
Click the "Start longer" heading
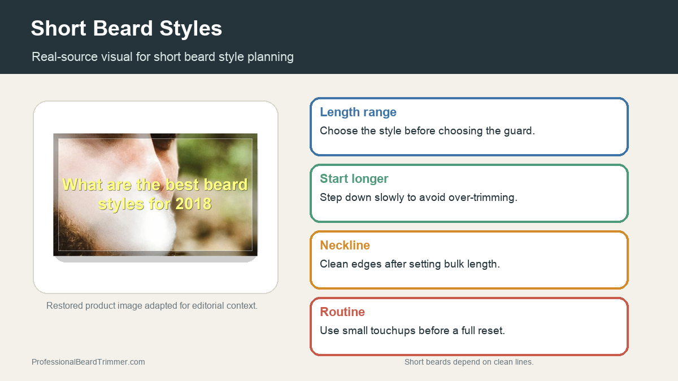(354, 179)
